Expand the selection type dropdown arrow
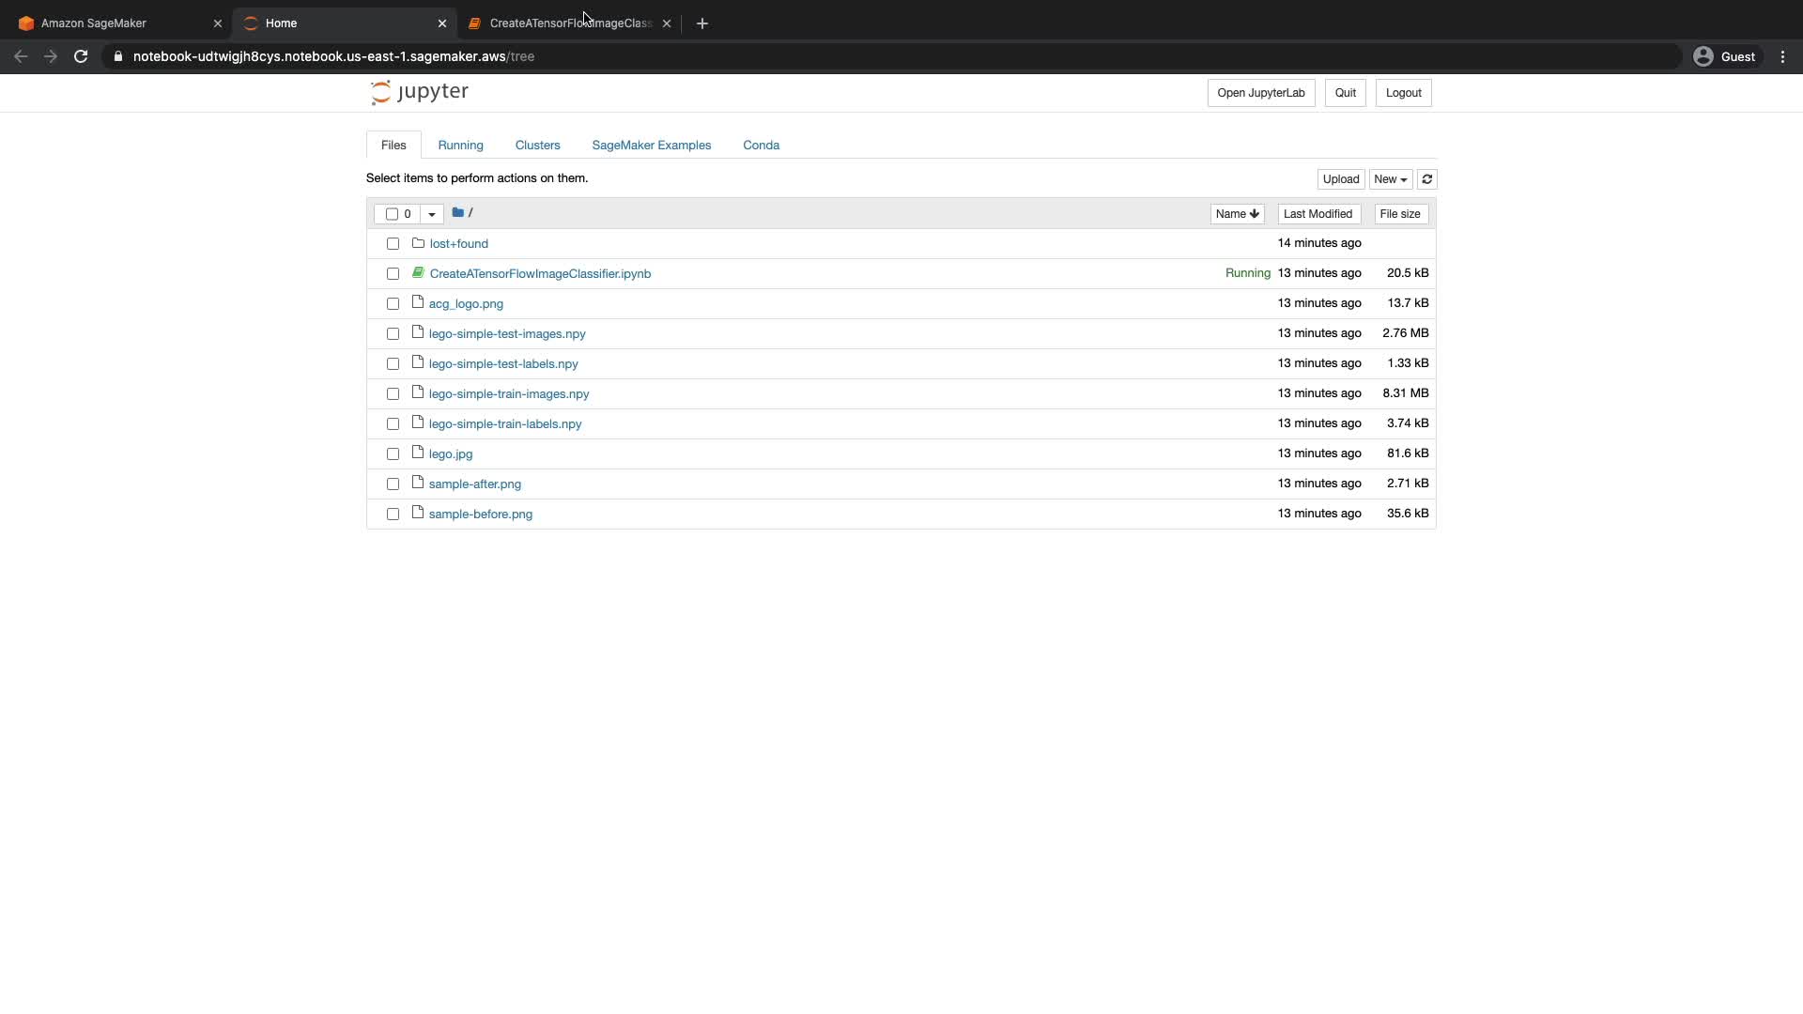Image resolution: width=1803 pixels, height=1014 pixels. (432, 214)
